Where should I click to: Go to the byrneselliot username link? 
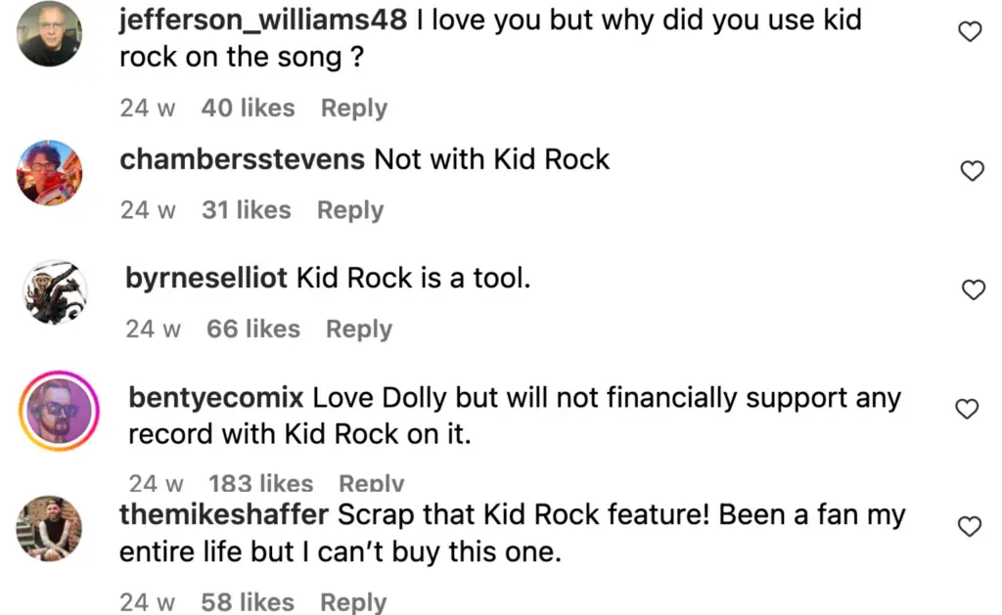click(206, 279)
